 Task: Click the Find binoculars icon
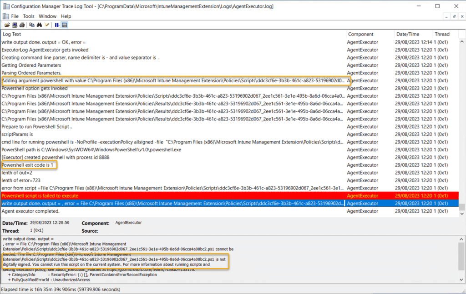click(x=39, y=25)
